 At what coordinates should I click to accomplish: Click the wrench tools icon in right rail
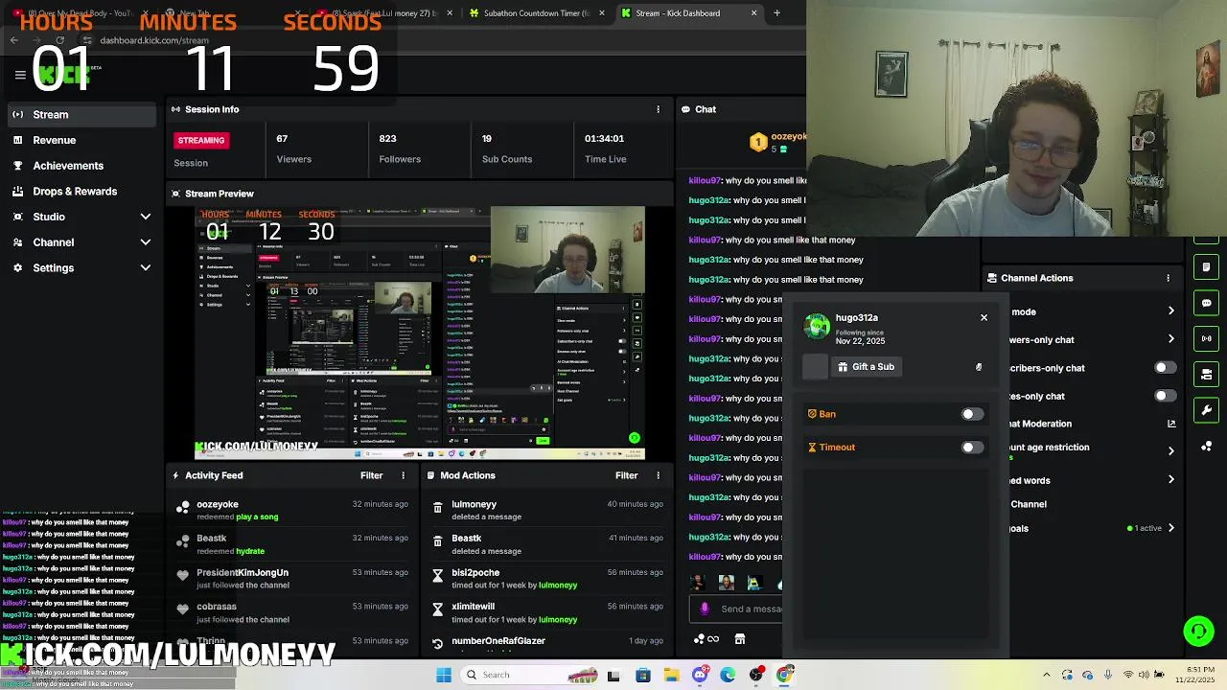(1207, 410)
